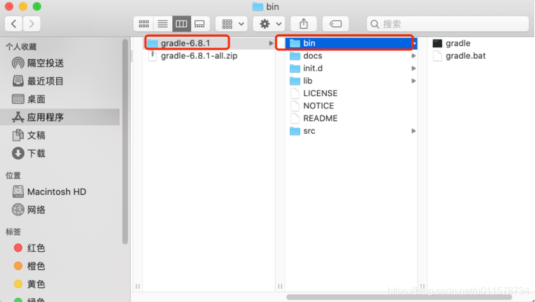
Task: Open 桌面 in the sidebar
Action: coord(60,99)
